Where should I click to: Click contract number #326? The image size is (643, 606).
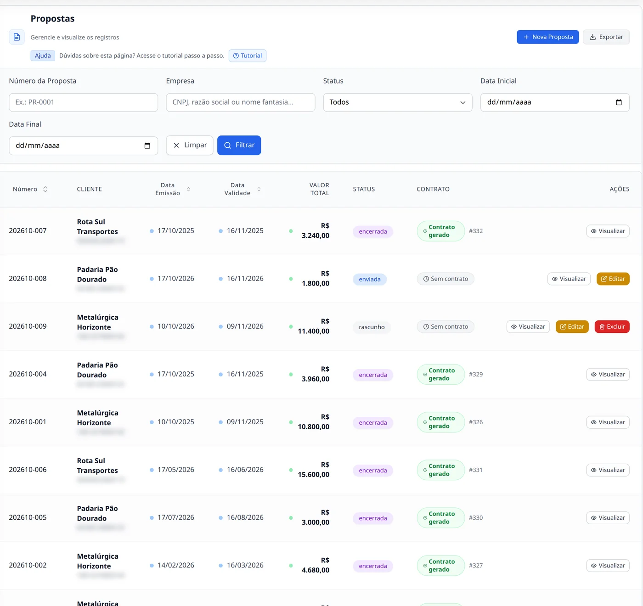(476, 422)
